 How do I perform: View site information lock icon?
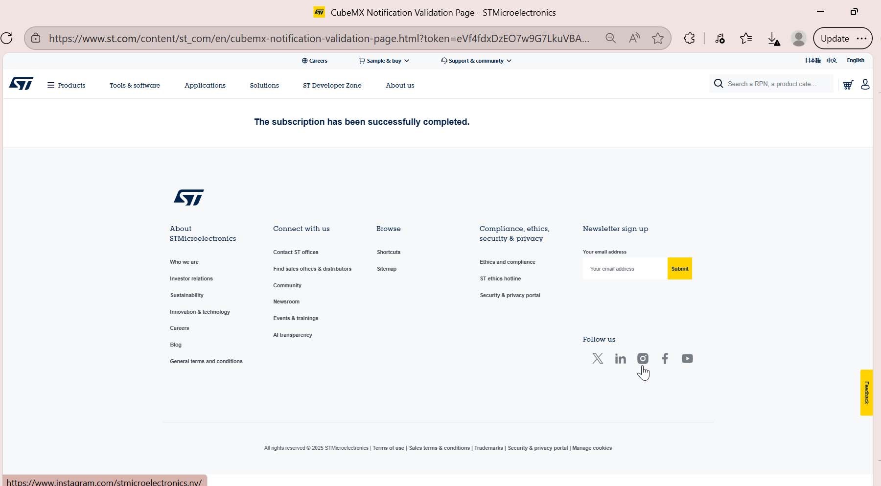click(x=36, y=38)
